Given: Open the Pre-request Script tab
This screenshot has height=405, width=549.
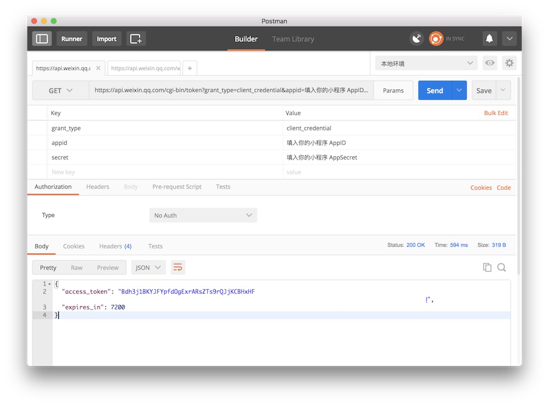Looking at the screenshot, I should pos(177,187).
